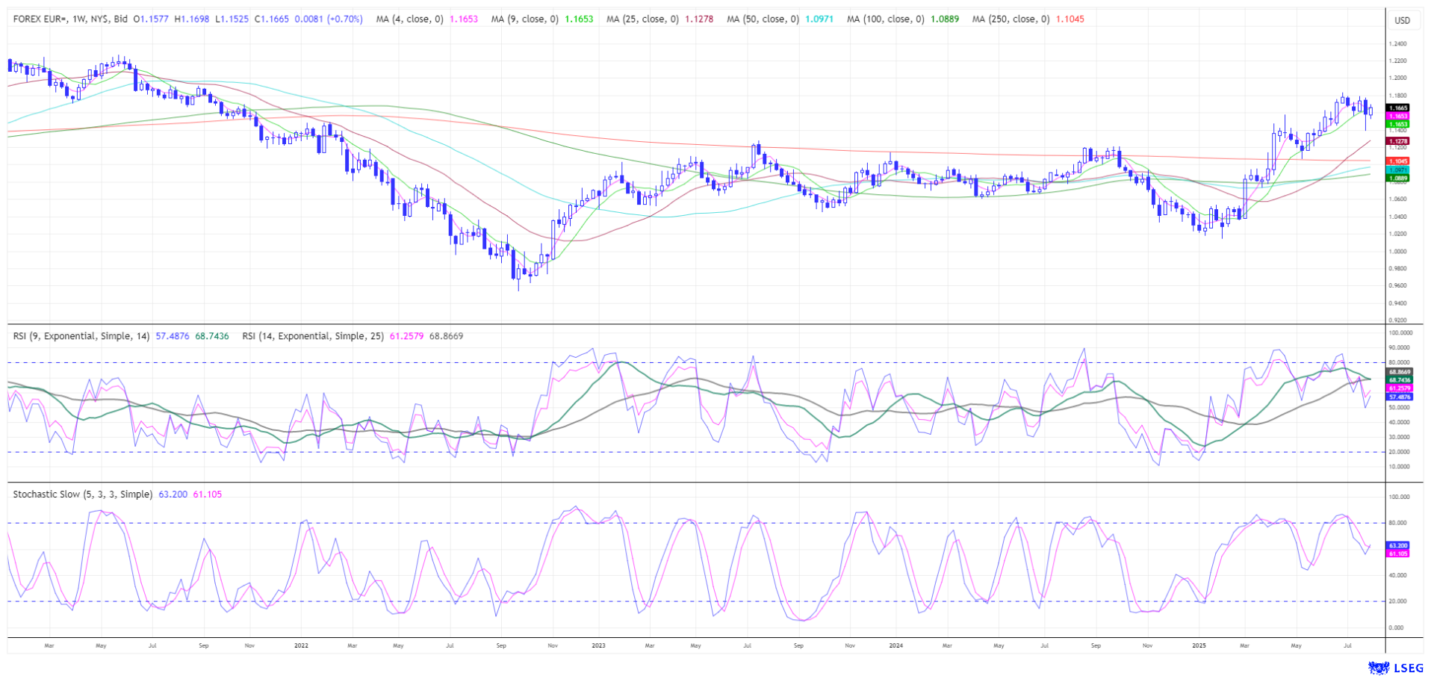Viewport: 1431px width, 676px height.
Task: Click the RSI (9, Exponential, Simple, 14) label
Action: [82, 336]
